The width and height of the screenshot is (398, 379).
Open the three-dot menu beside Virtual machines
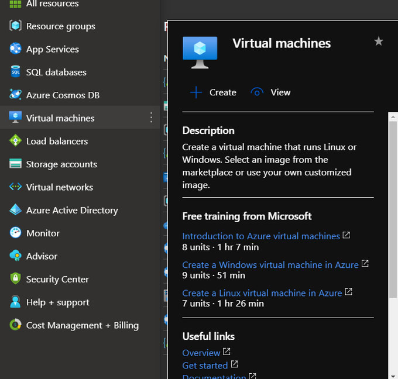pyautogui.click(x=151, y=118)
